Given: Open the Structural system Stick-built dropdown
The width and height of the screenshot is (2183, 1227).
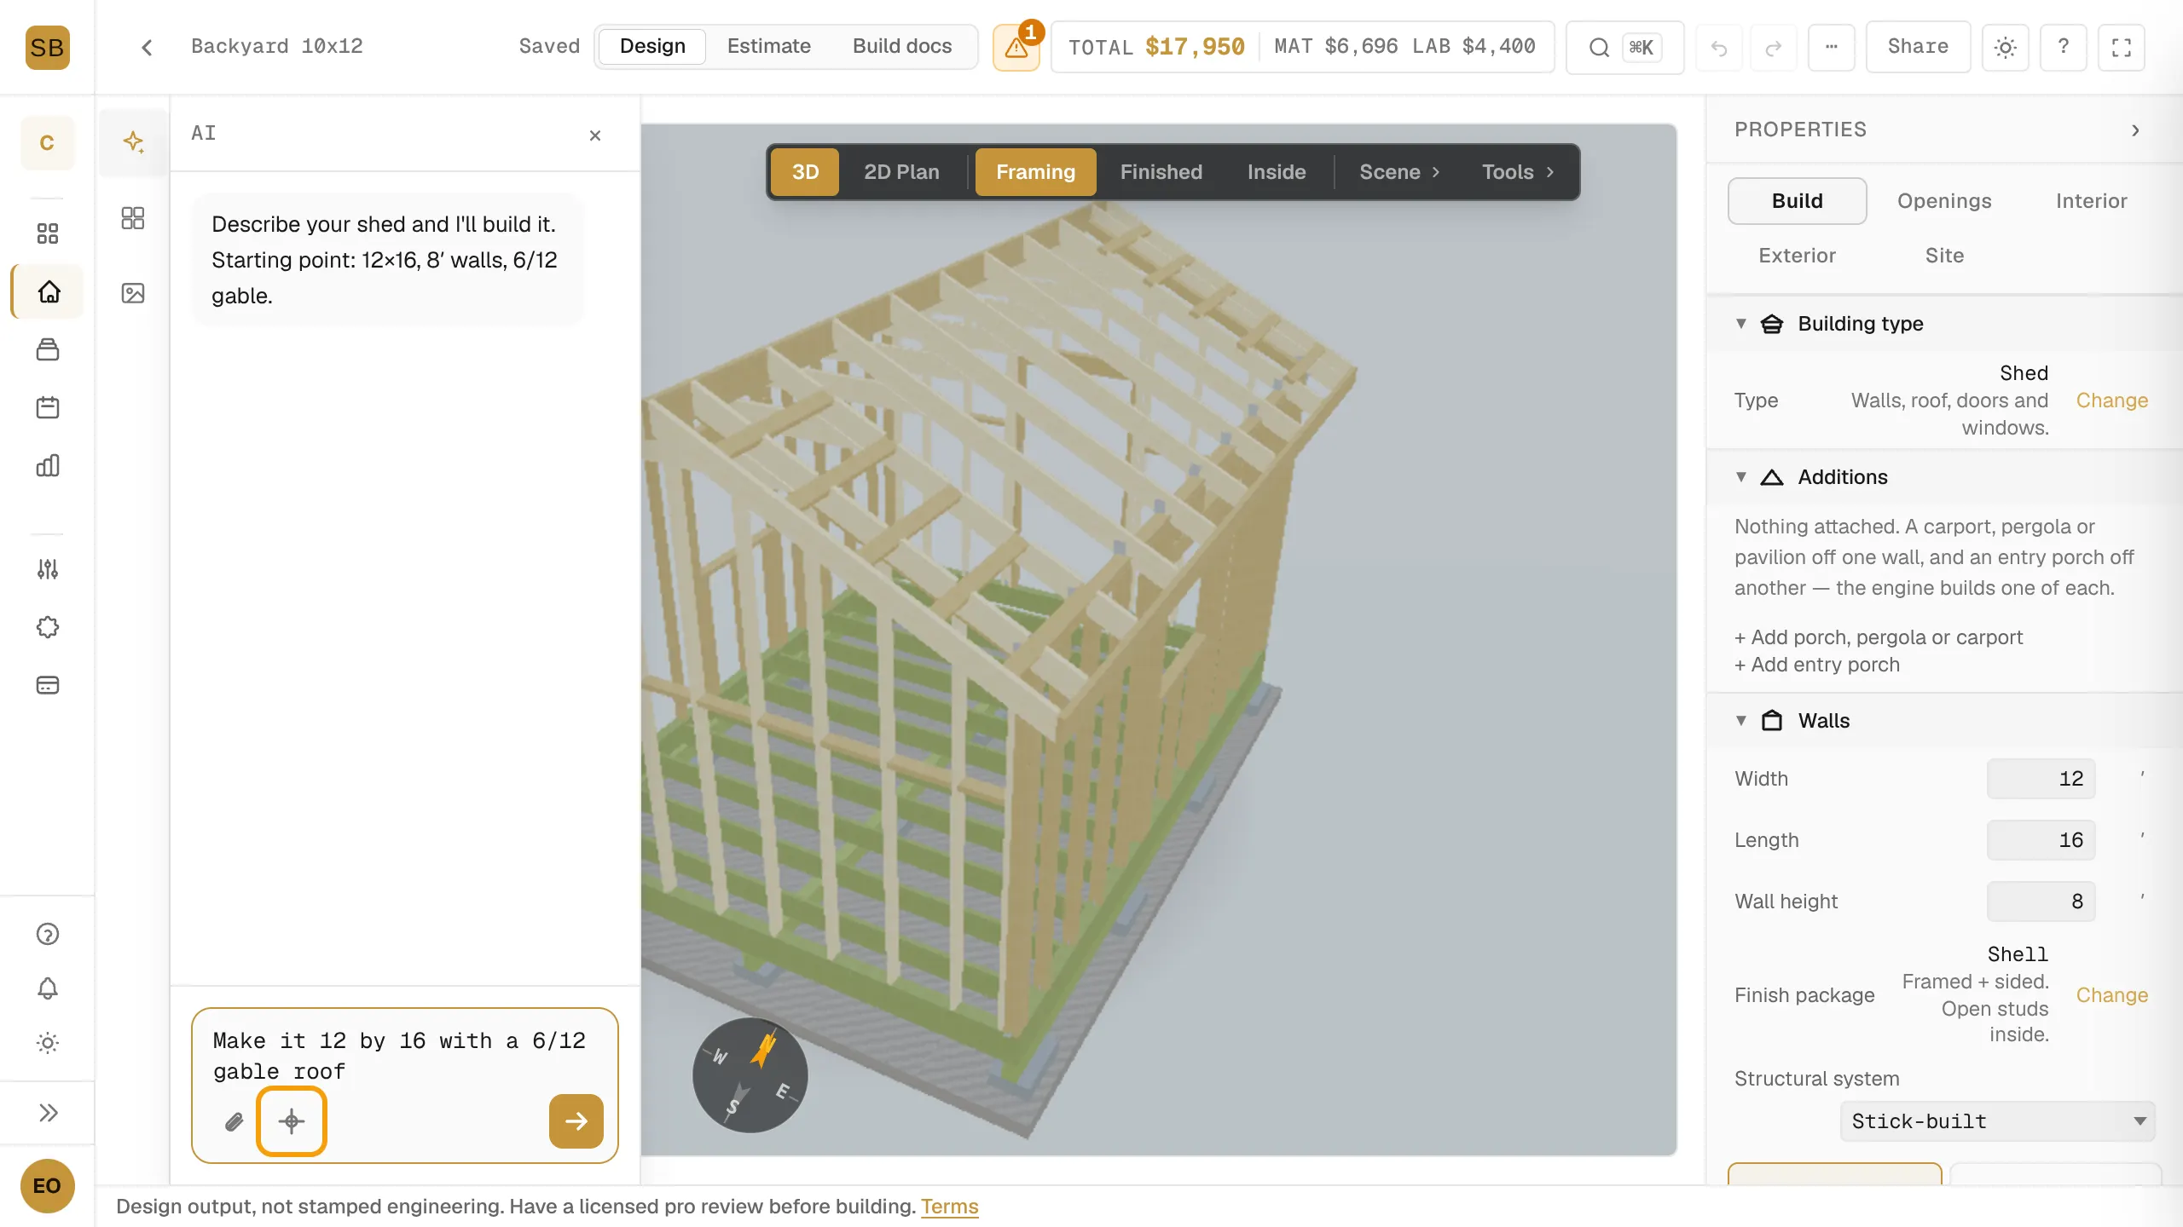Looking at the screenshot, I should [1997, 1121].
